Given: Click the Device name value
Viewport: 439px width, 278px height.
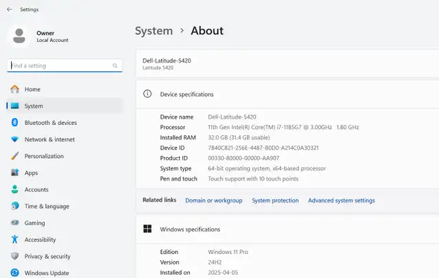Looking at the screenshot, I should 232,117.
